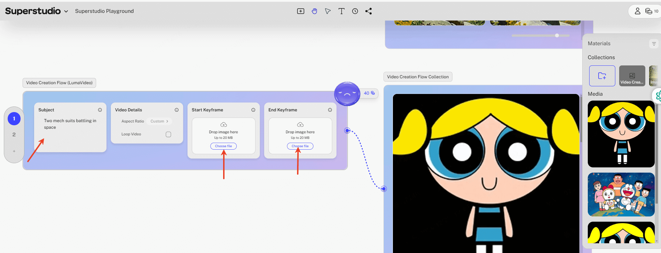The image size is (661, 253).
Task: Click the Subject card info icon
Action: click(x=100, y=110)
